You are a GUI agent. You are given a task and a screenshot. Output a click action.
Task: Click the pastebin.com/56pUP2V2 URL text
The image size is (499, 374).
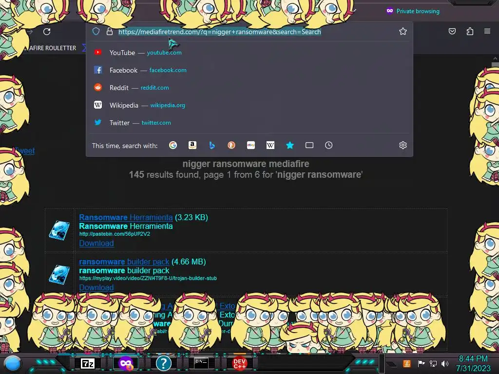115,234
